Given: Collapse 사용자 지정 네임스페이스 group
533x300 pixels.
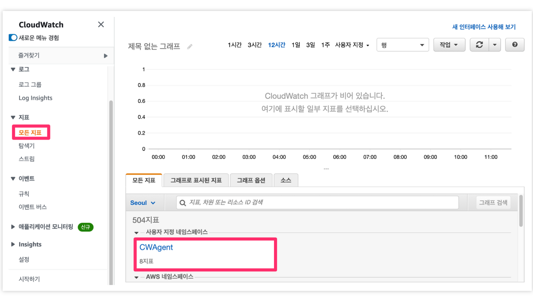Looking at the screenshot, I should pyautogui.click(x=137, y=232).
